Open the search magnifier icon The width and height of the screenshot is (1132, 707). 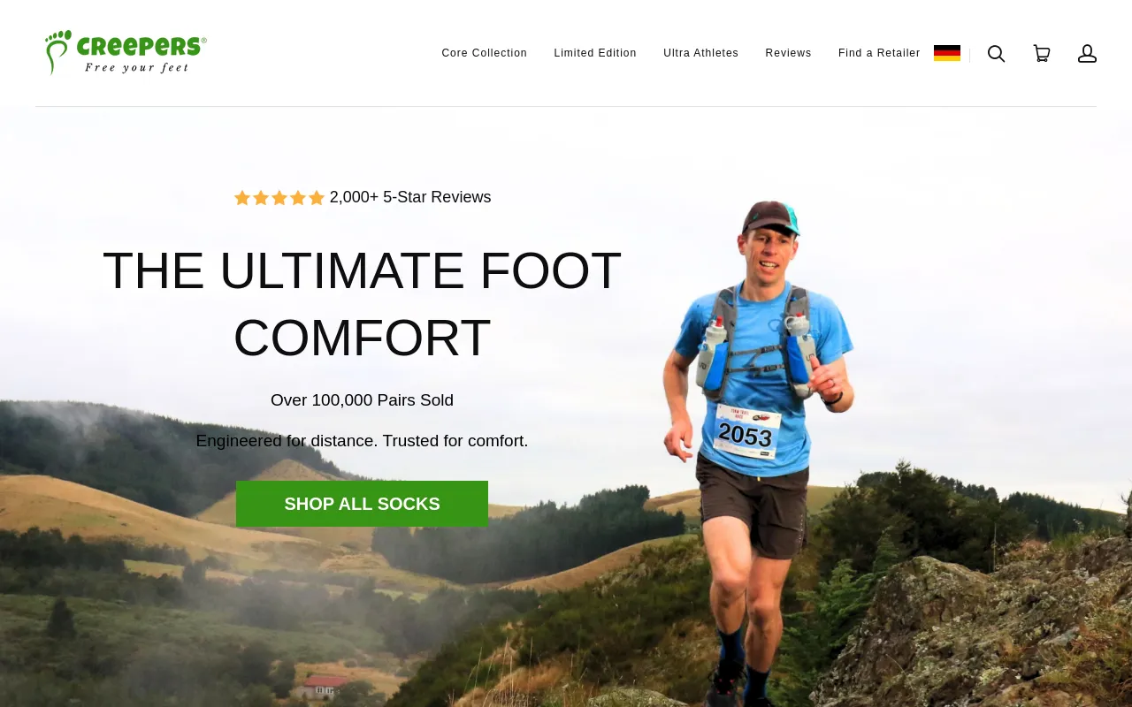point(996,54)
